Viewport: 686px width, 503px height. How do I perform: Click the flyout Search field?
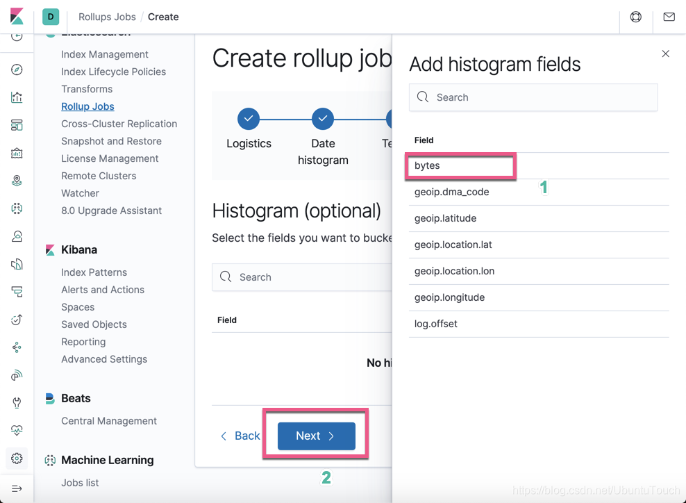533,97
